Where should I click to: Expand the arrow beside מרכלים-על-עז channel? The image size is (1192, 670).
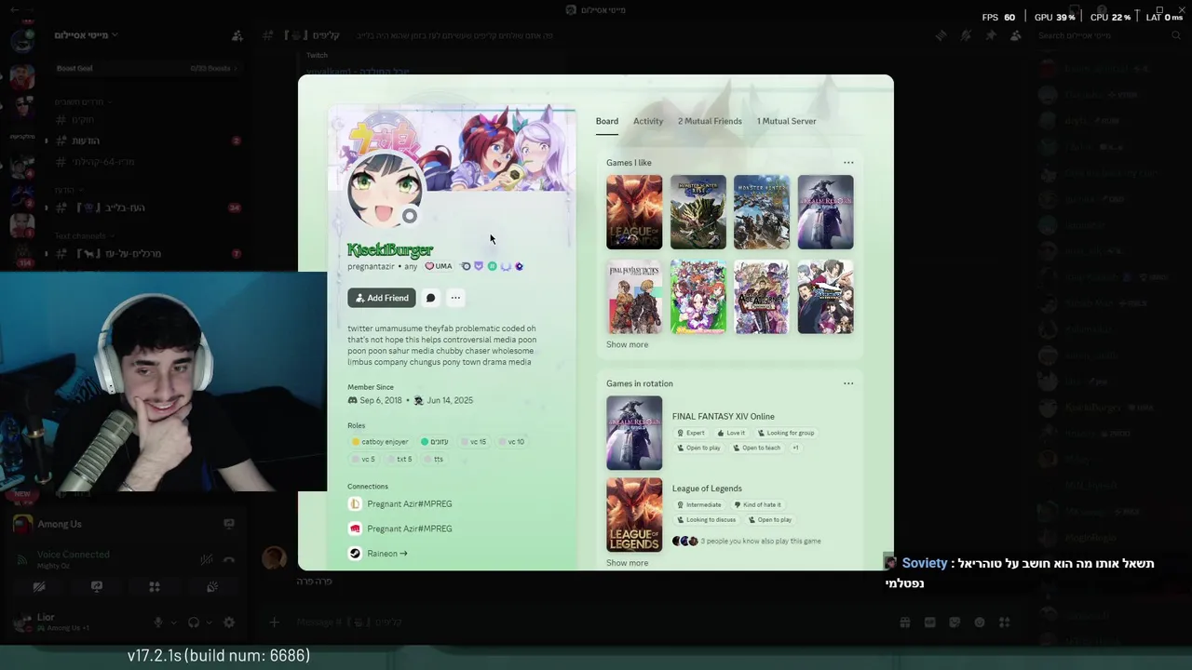pyautogui.click(x=46, y=253)
